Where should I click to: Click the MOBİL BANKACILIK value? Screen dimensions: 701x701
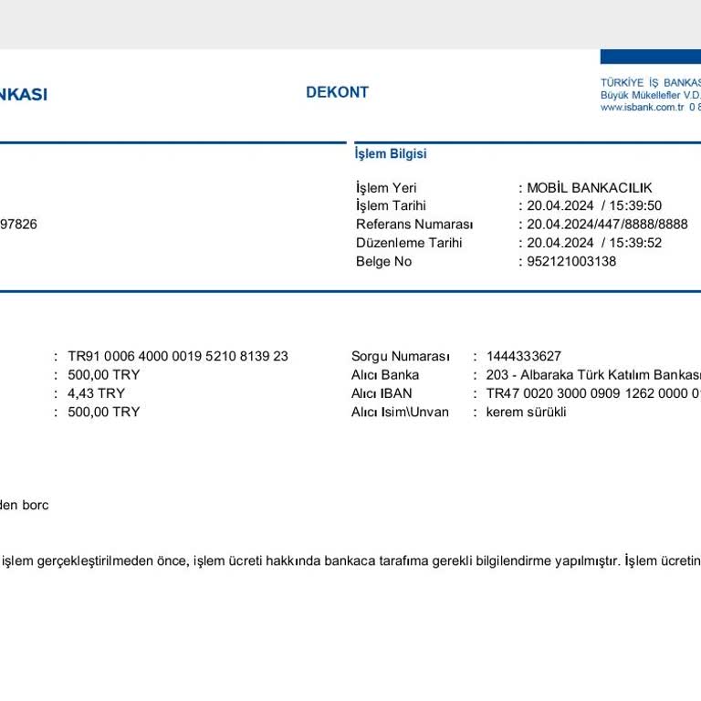coord(590,187)
